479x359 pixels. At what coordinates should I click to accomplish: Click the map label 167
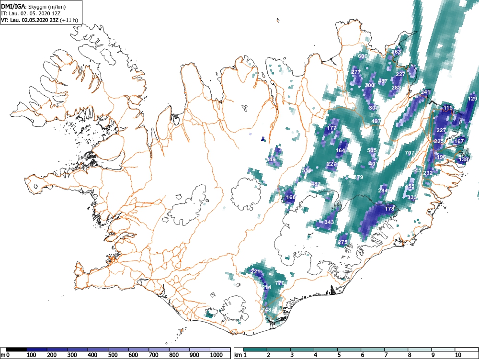pyautogui.click(x=459, y=141)
